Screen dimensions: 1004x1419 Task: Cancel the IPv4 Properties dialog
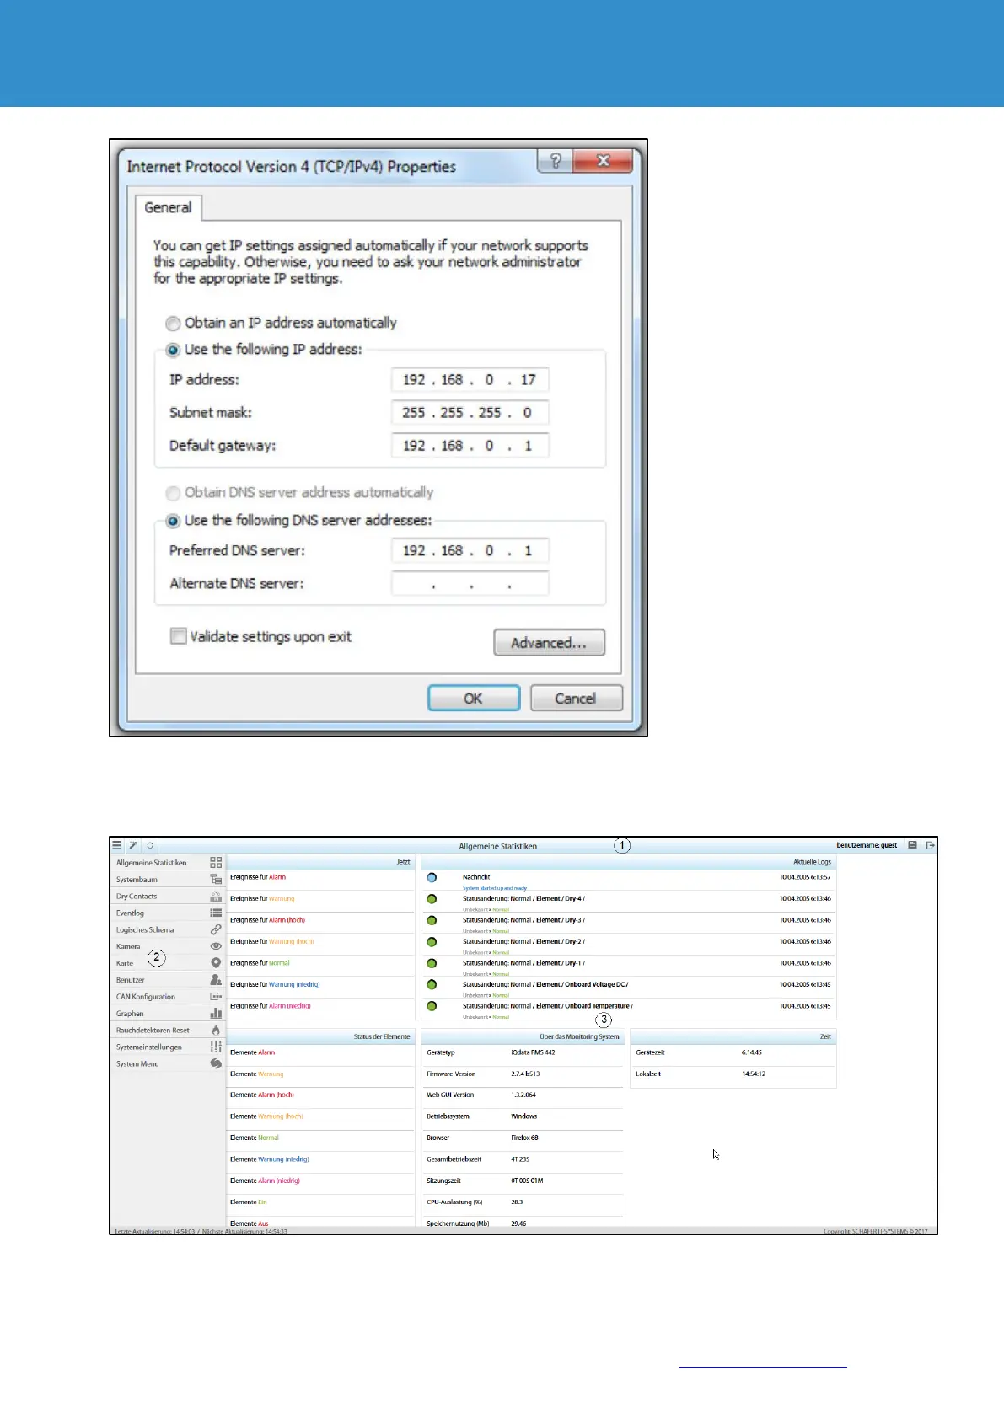(576, 699)
